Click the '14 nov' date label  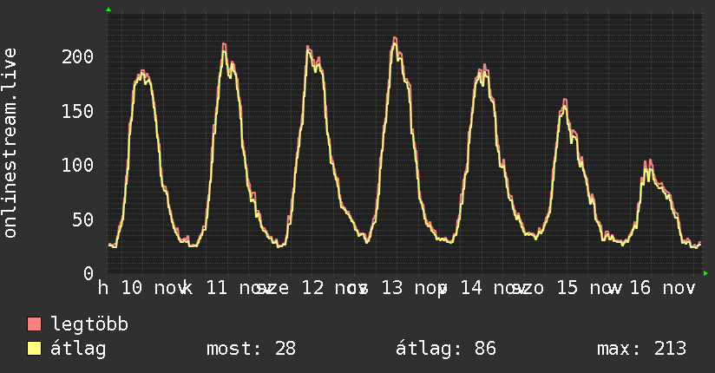493,288
